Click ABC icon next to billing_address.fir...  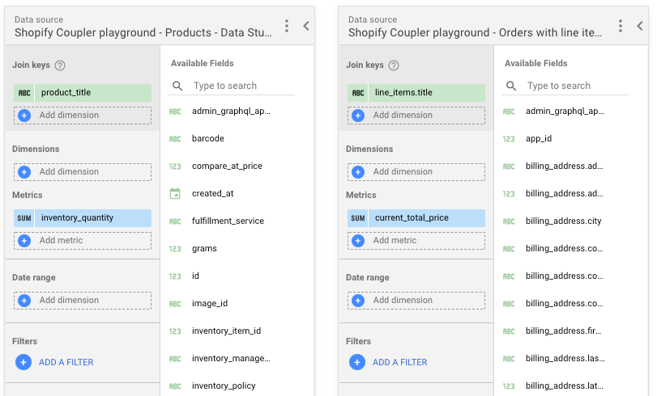pos(508,331)
